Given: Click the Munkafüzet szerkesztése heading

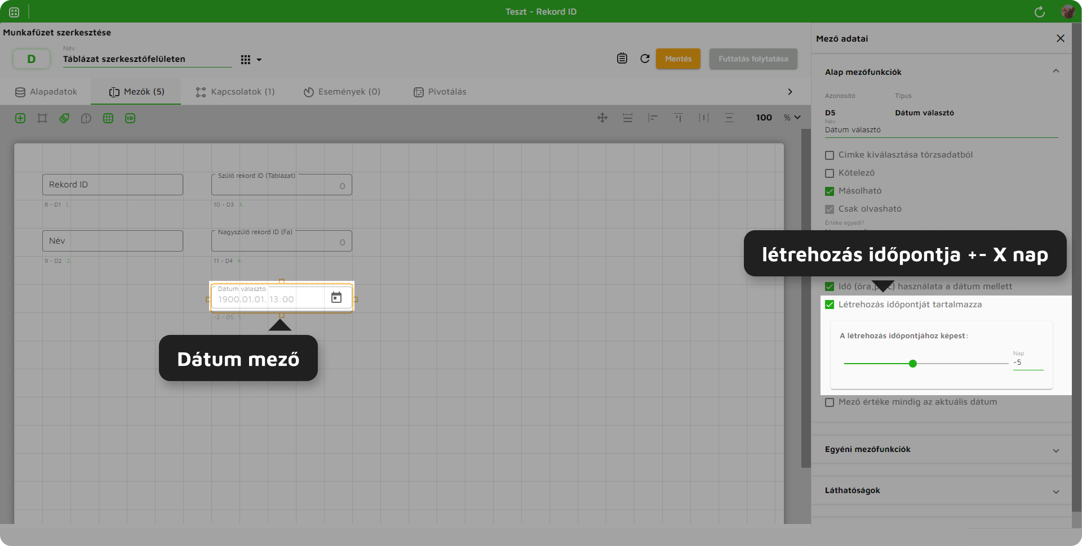Looking at the screenshot, I should tap(57, 33).
